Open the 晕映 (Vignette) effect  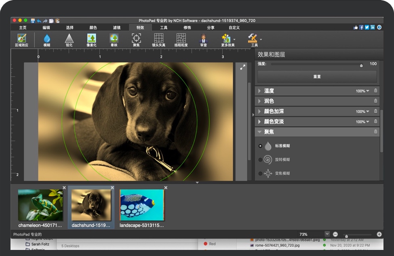[114, 39]
